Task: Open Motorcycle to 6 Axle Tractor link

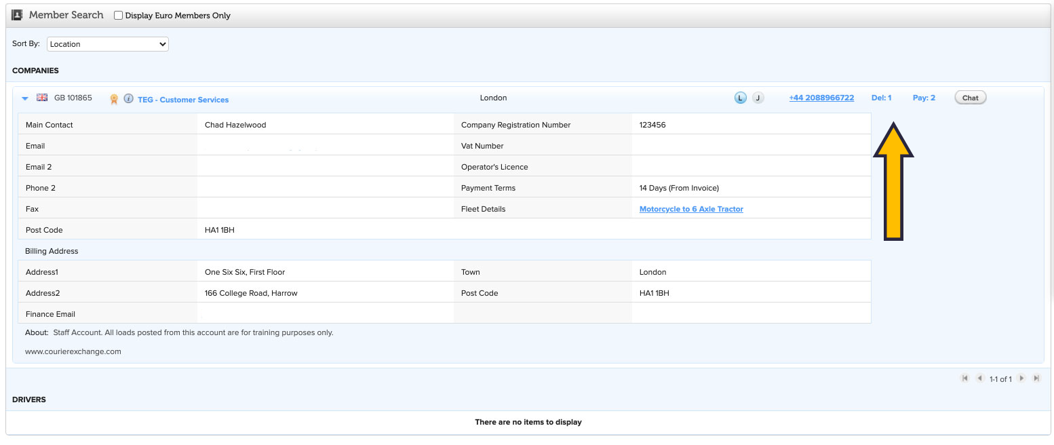Action: pyautogui.click(x=691, y=209)
